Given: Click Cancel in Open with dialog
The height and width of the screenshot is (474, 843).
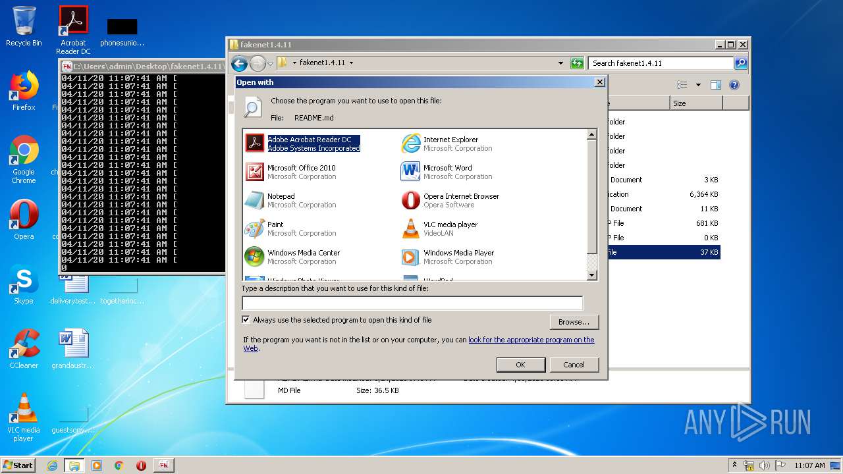Looking at the screenshot, I should pyautogui.click(x=574, y=365).
